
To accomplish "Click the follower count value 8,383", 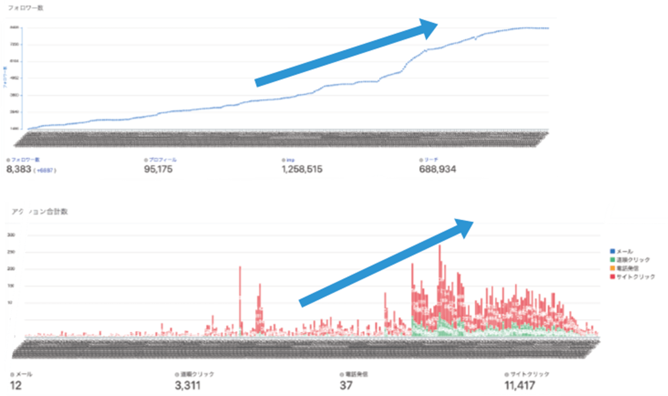I will [x=19, y=169].
